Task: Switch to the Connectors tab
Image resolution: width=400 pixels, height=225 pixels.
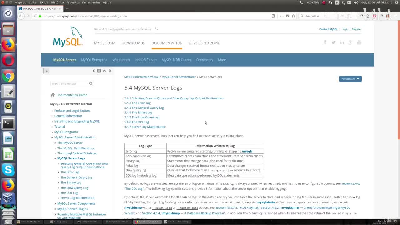Action: pyautogui.click(x=205, y=60)
